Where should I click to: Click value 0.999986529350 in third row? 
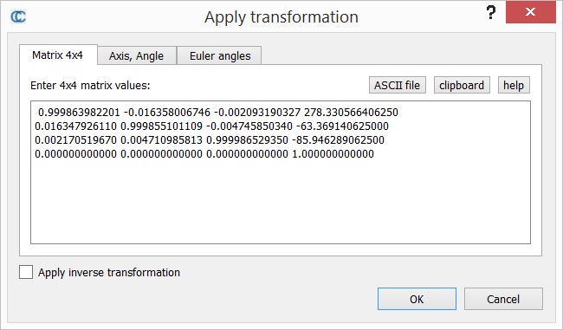click(x=248, y=140)
